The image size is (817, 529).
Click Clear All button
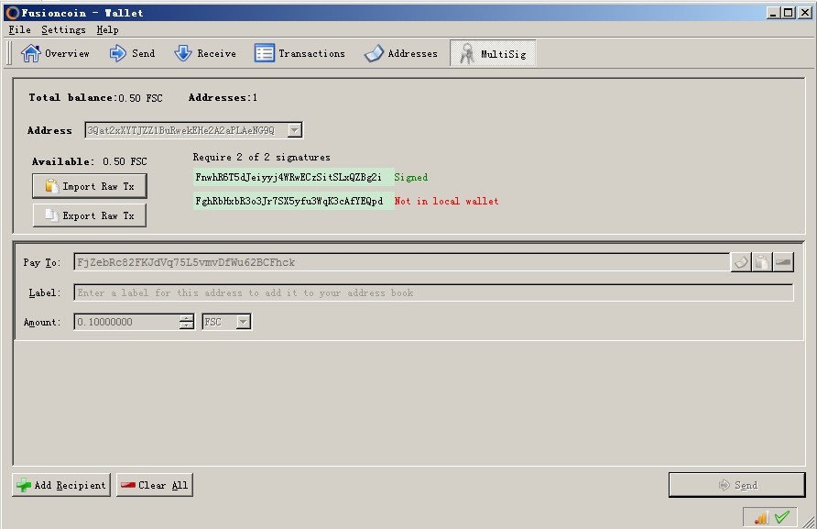[155, 485]
